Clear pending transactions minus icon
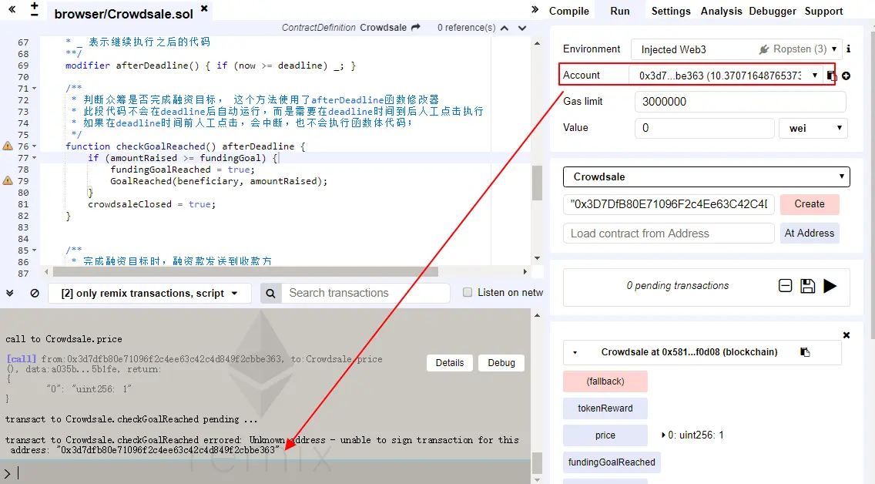 pyautogui.click(x=785, y=286)
